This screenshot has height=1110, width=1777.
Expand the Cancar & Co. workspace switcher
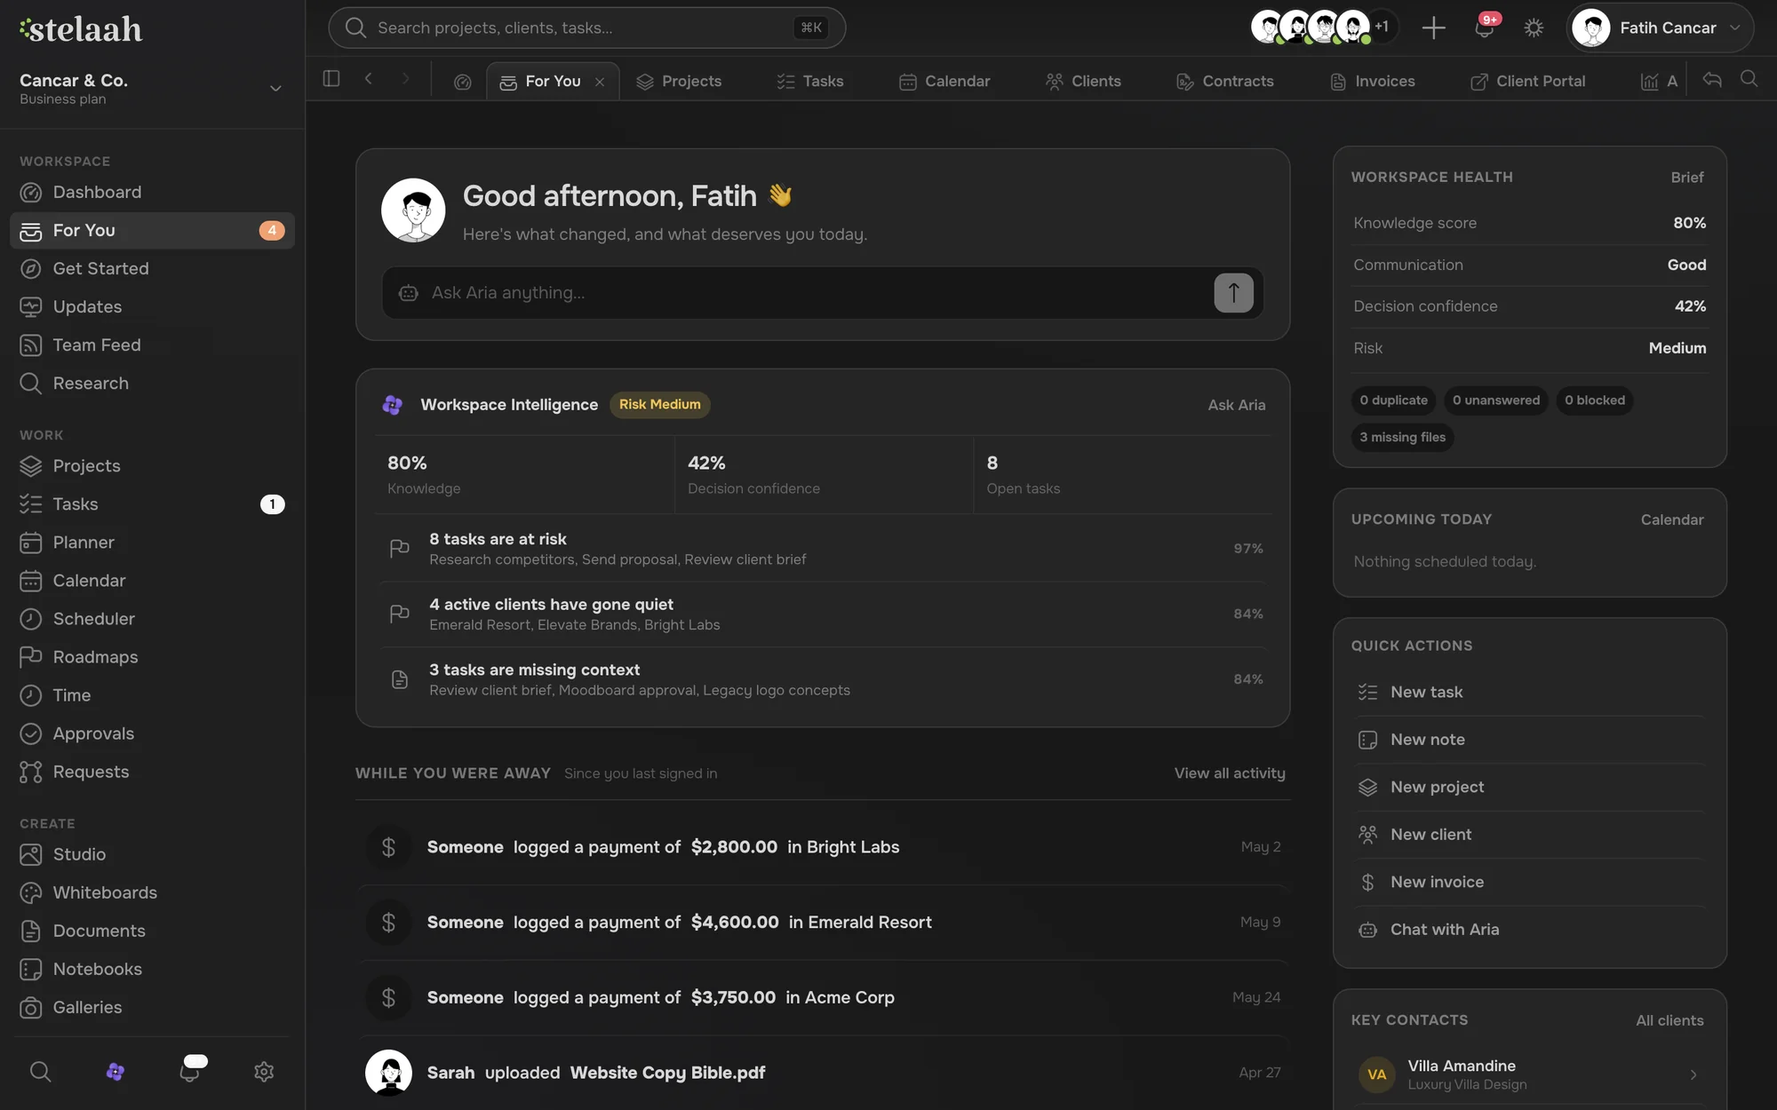(x=275, y=89)
